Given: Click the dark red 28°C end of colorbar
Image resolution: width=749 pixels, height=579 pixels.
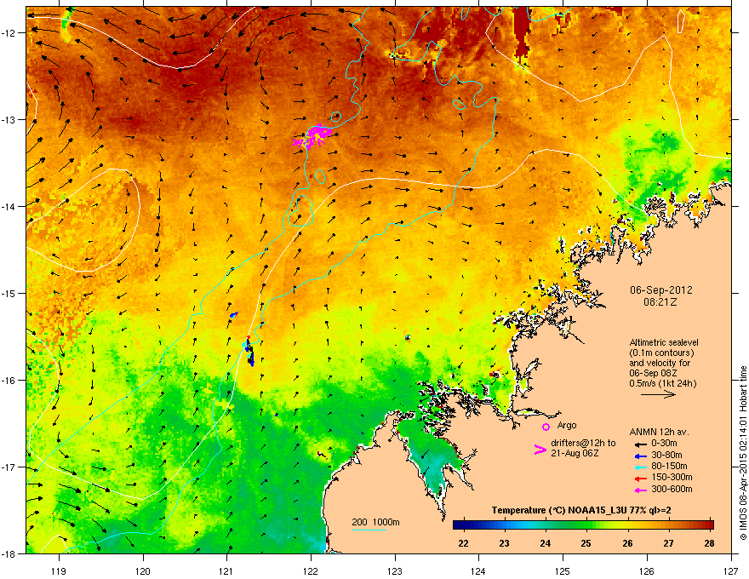Looking at the screenshot, I should (709, 525).
